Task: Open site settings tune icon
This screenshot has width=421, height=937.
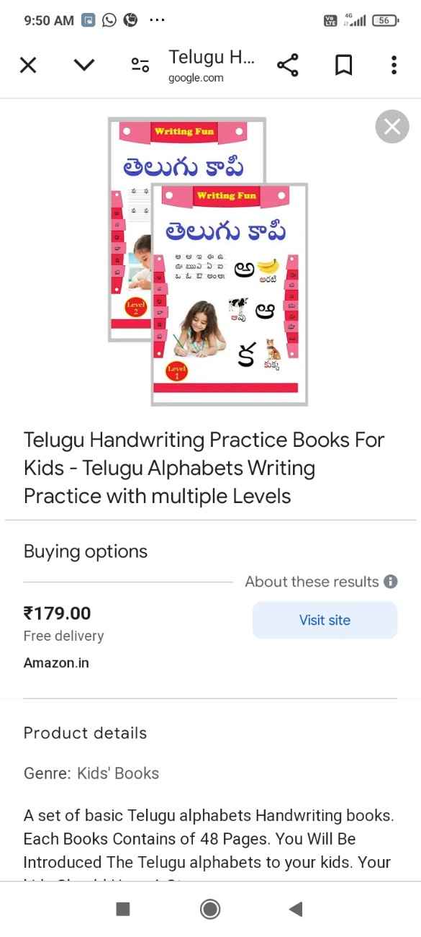Action: coord(140,66)
